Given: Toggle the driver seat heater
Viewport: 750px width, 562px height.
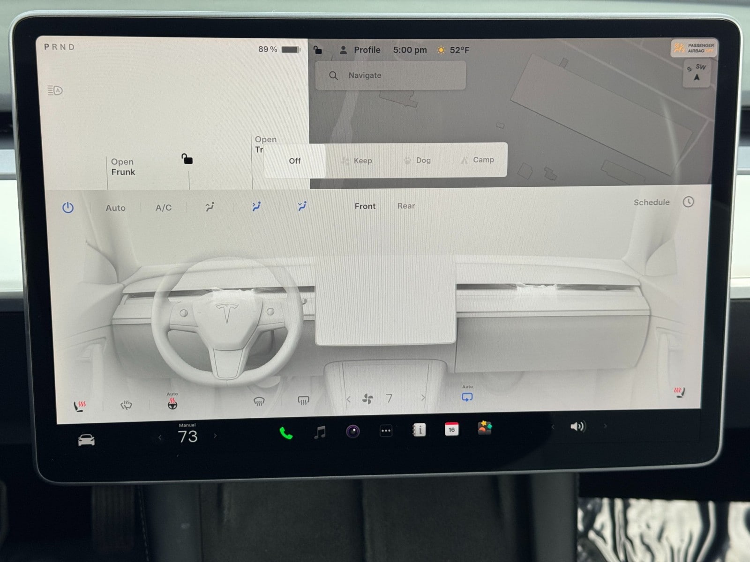Looking at the screenshot, I should (80, 406).
